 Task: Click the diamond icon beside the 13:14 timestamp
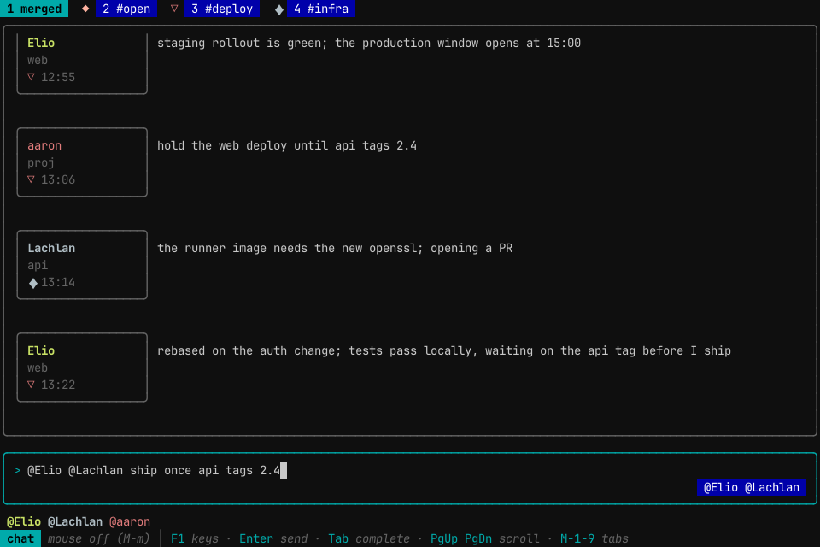point(33,283)
